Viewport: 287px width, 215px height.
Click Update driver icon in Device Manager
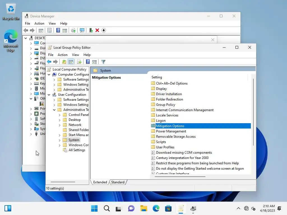pos(91,30)
